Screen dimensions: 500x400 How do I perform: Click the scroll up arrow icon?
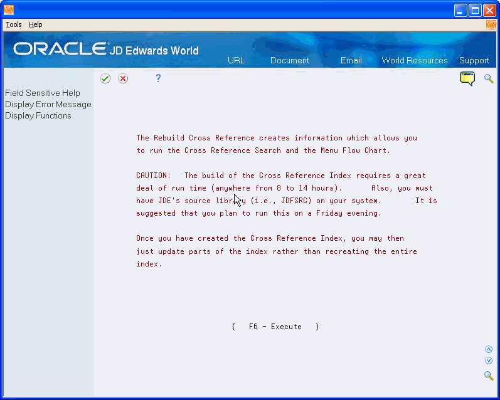tap(489, 349)
